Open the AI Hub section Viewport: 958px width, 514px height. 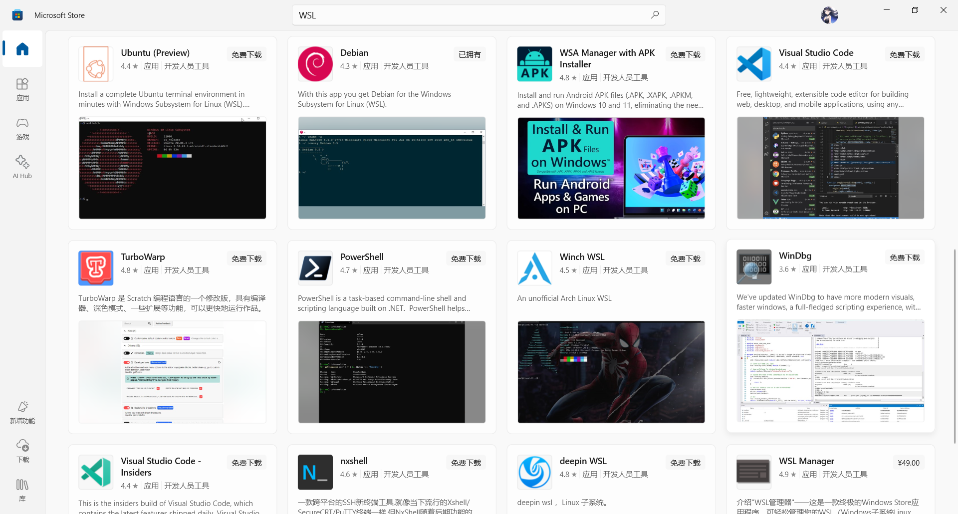point(22,167)
